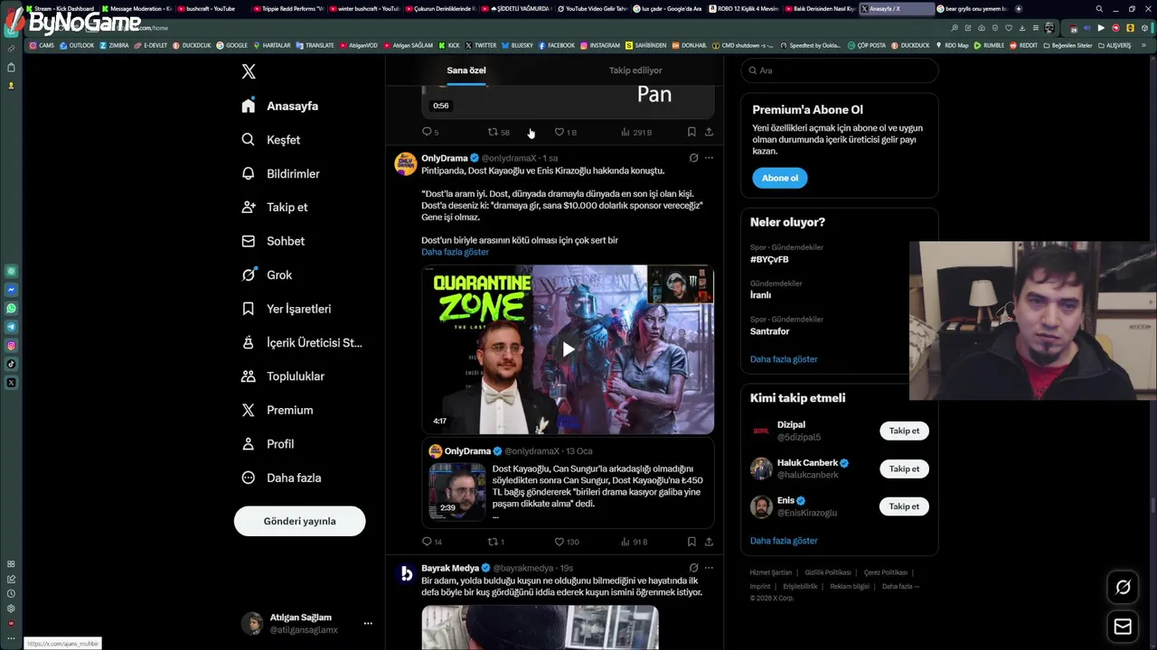1157x650 pixels.
Task: Switch to the Message Moderation browser tab
Action: [136, 9]
